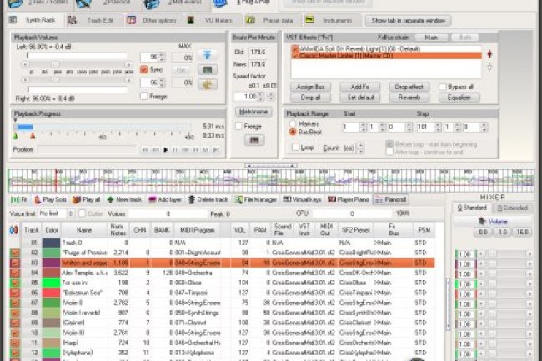Click the Right volume 96 spinner arrows
Image resolution: width=542 pixels, height=361 pixels.
point(162,83)
